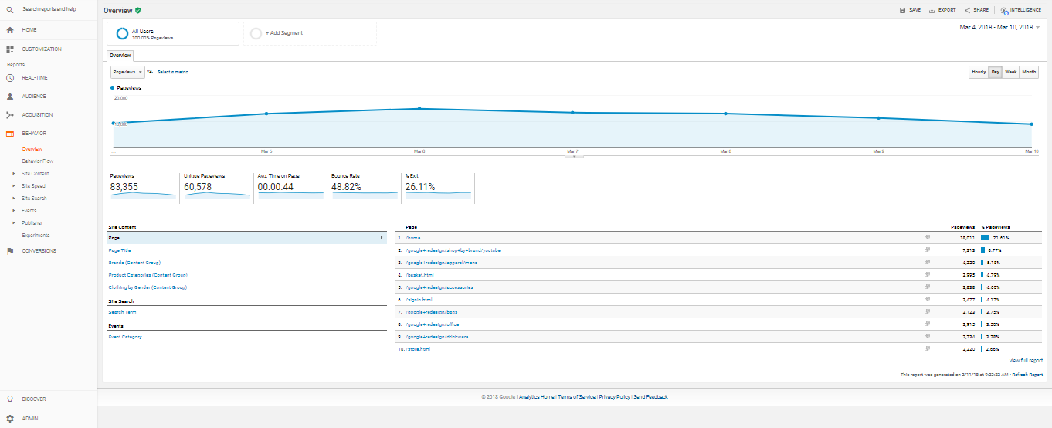The height and width of the screenshot is (428, 1052).
Task: Click the Admin gear icon
Action: pos(10,419)
